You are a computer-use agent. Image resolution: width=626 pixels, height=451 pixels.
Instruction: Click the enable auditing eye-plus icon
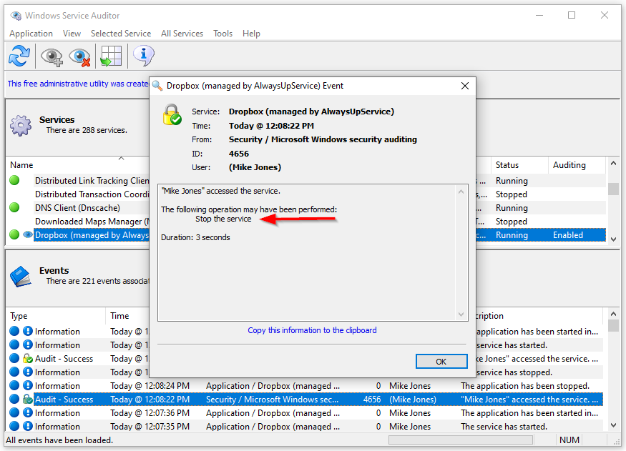(52, 56)
